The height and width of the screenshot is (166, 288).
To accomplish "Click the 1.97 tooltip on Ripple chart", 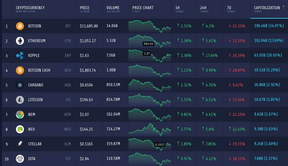I will click(147, 54).
